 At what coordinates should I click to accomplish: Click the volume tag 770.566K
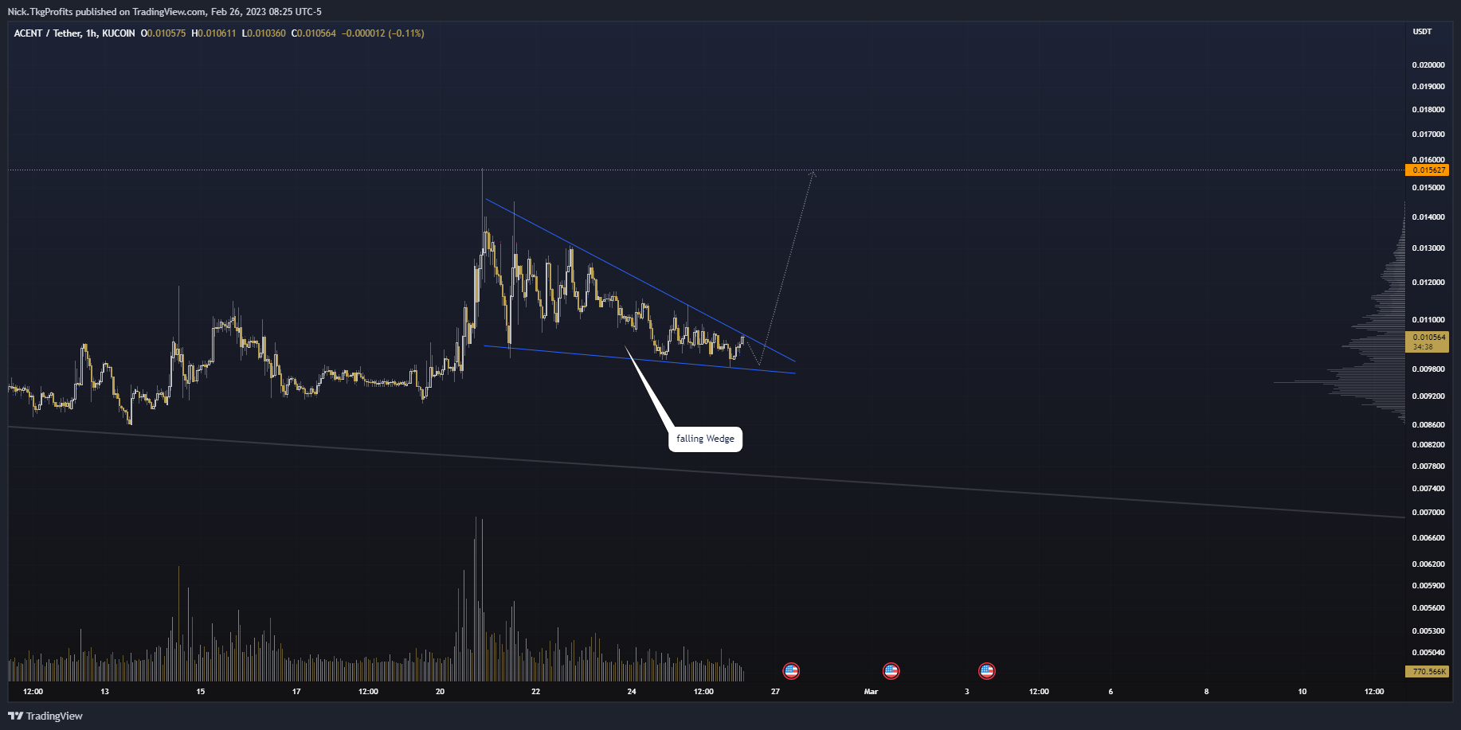point(1427,672)
